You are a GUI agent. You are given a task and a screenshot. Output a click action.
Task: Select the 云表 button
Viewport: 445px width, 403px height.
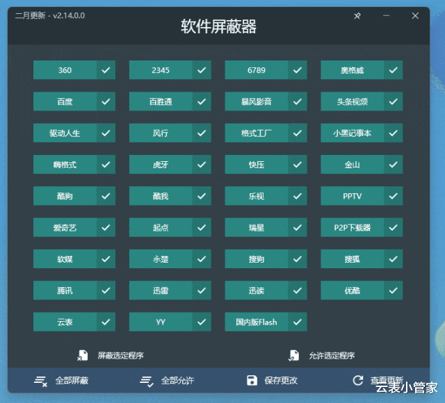click(65, 322)
